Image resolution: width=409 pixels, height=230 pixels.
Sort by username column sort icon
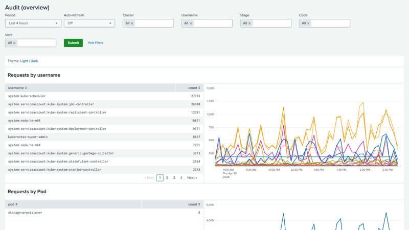coord(26,88)
